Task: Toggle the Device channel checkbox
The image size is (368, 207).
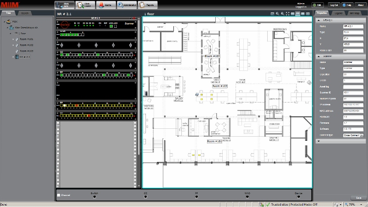Action: coord(299,197)
